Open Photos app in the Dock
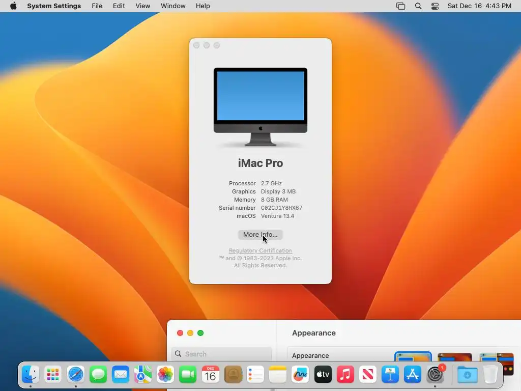This screenshot has height=391, width=521. (165, 374)
